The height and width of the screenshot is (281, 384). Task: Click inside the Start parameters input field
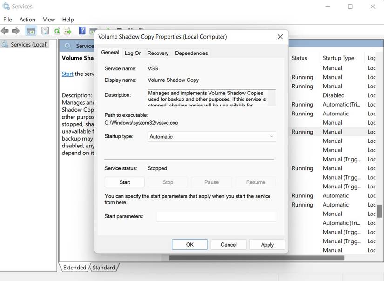click(x=216, y=216)
